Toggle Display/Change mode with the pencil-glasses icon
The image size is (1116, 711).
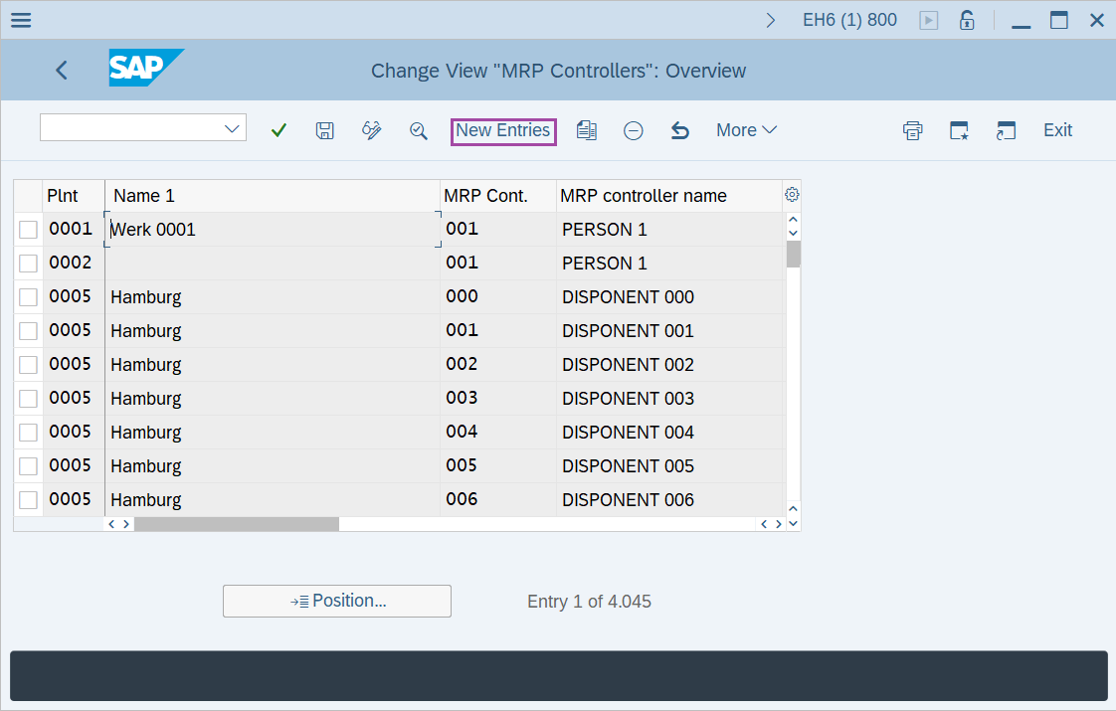click(371, 130)
